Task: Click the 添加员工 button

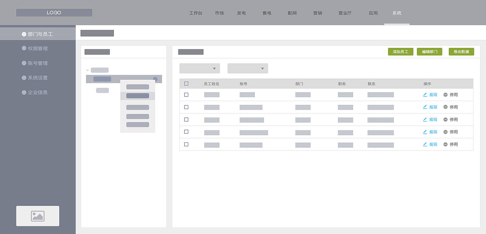Action: point(401,52)
